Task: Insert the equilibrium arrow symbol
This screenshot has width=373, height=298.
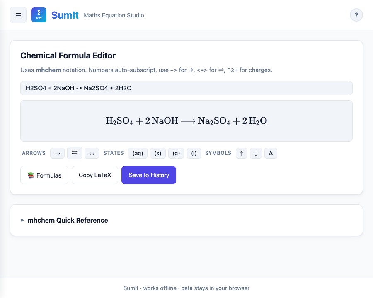Action: (x=75, y=153)
